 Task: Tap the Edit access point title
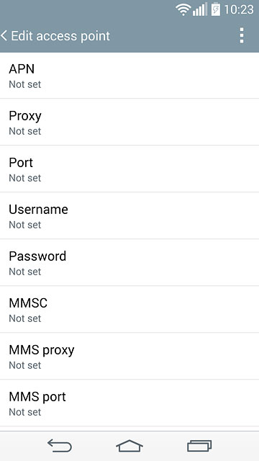click(60, 36)
